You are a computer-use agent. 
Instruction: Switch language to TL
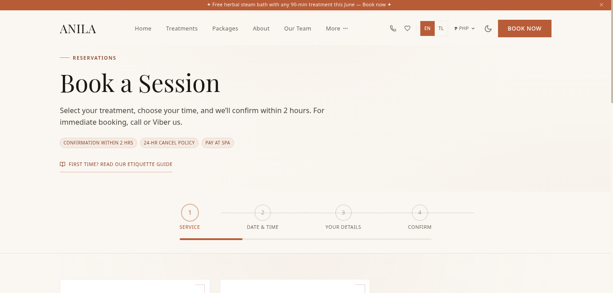(441, 28)
